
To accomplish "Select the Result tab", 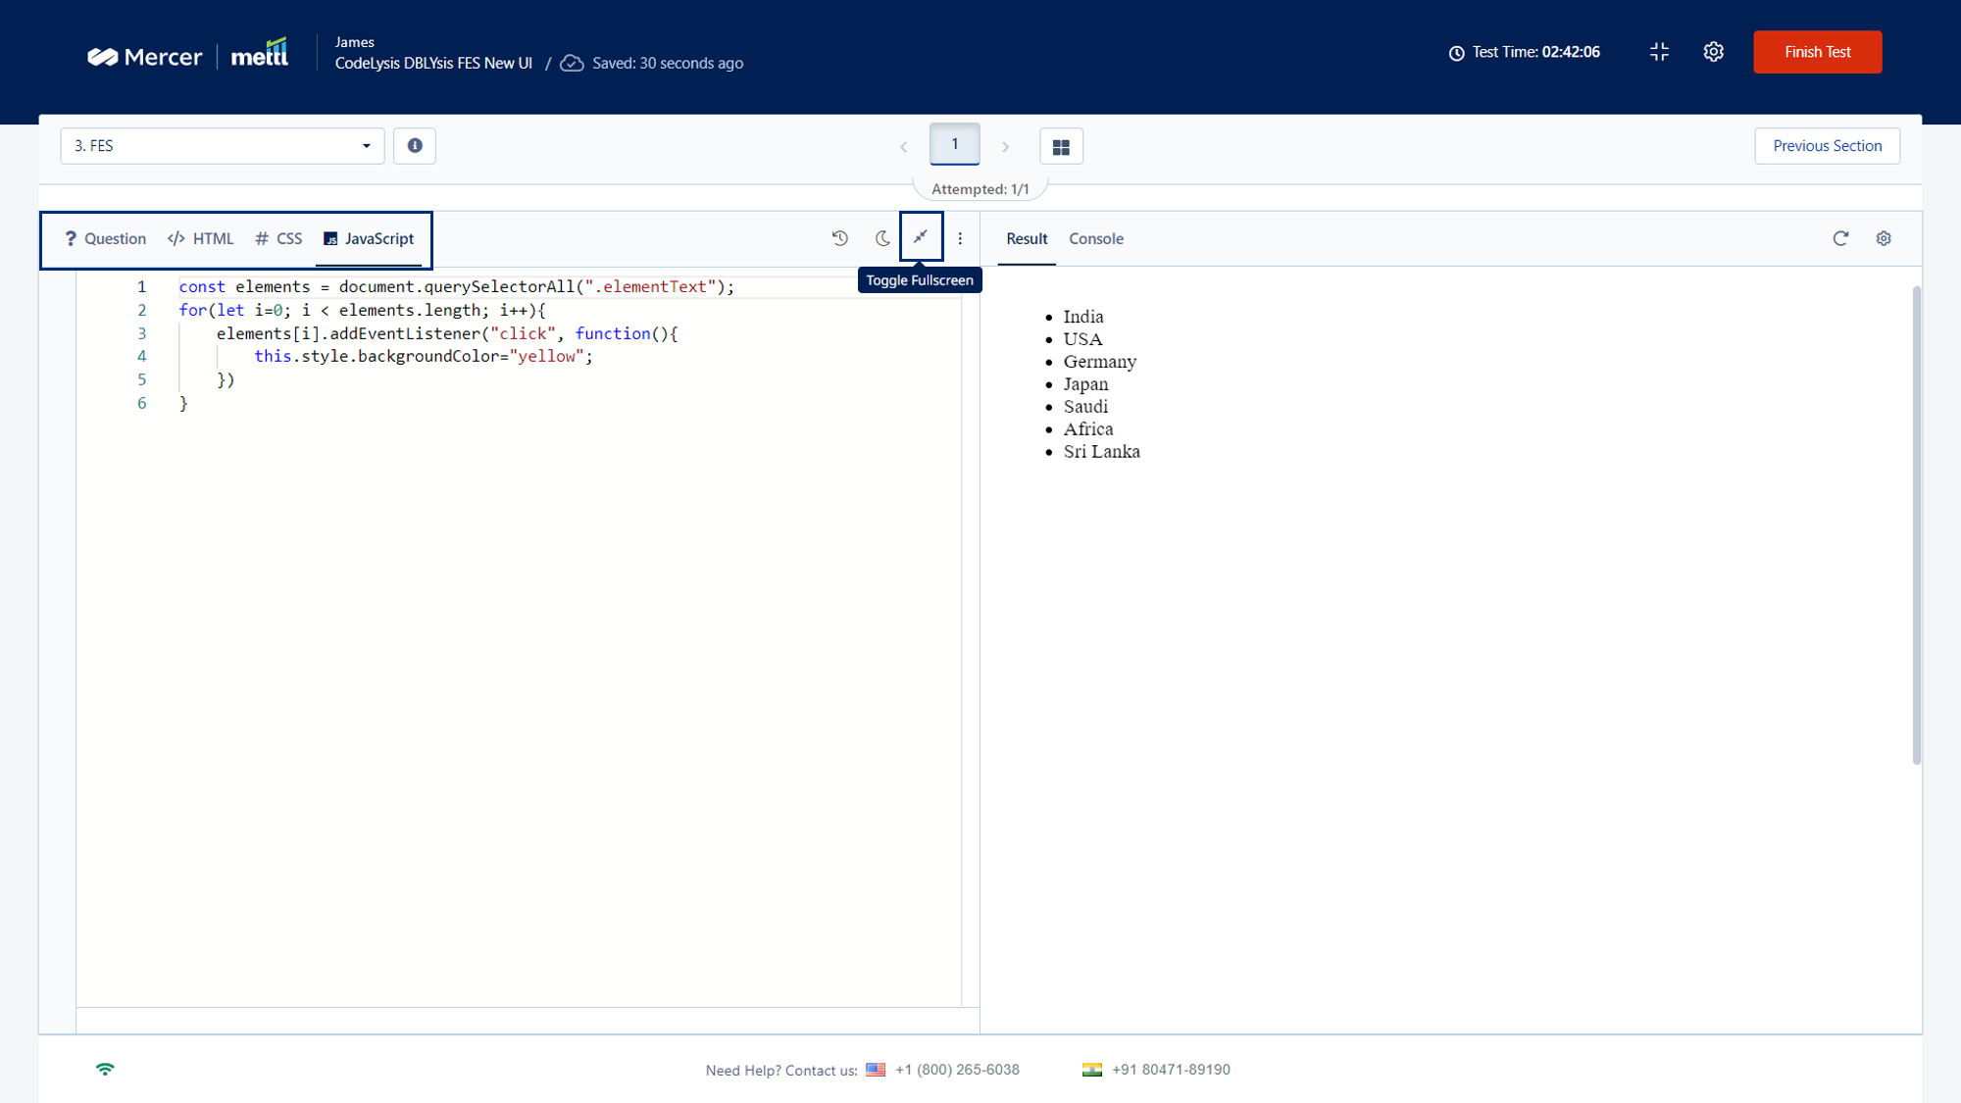I will click(1027, 238).
